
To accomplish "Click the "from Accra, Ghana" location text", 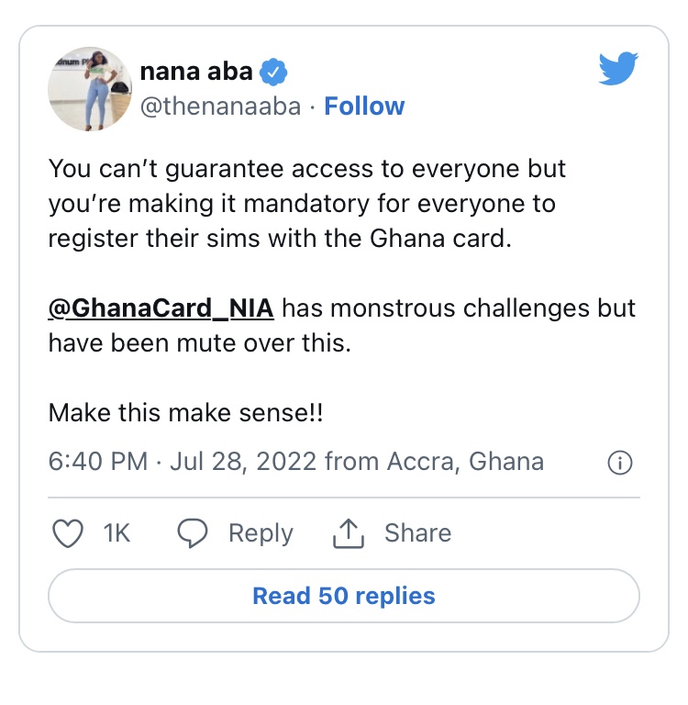I will [434, 461].
